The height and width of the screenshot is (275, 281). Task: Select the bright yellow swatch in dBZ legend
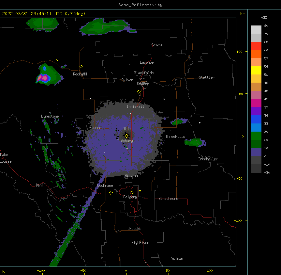tap(256, 70)
